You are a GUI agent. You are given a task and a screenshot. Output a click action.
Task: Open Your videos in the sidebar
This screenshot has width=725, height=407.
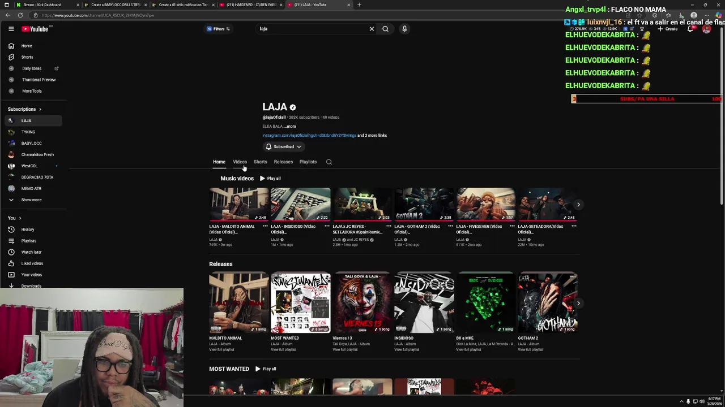[x=33, y=275]
